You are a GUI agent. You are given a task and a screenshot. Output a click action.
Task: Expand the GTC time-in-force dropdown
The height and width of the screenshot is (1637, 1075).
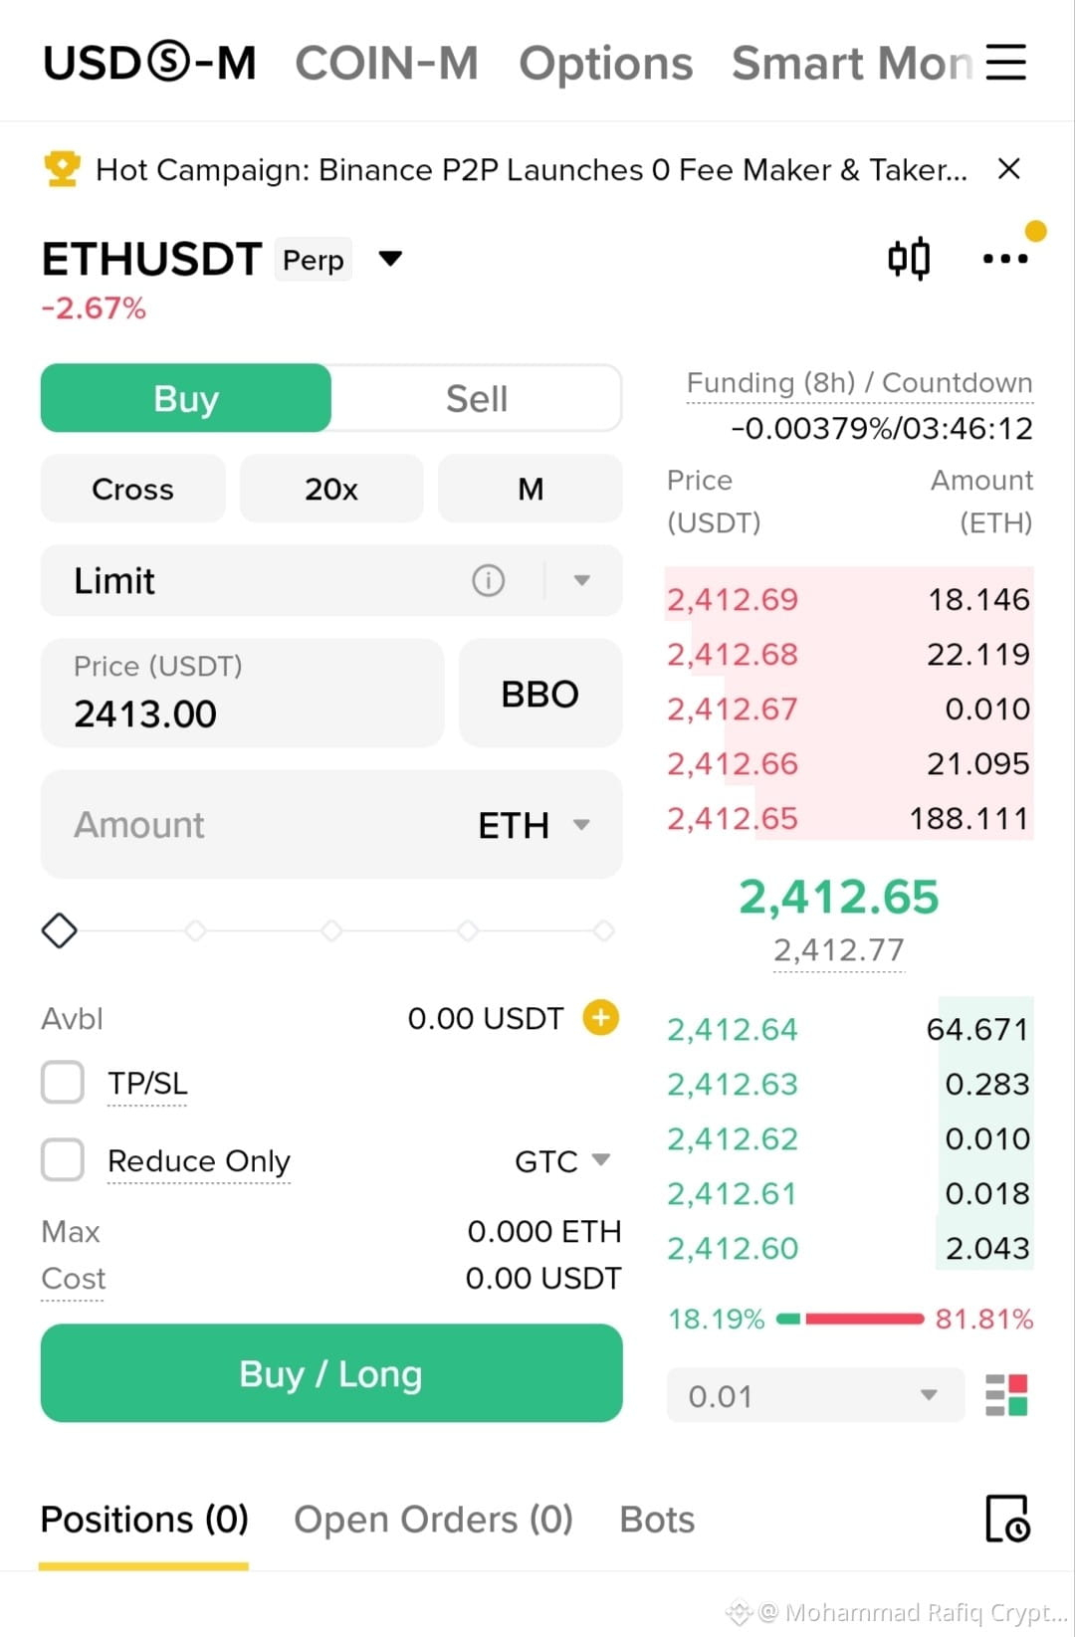[562, 1160]
